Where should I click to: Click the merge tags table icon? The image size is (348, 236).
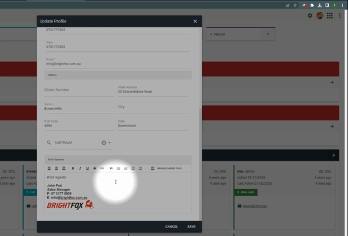tap(153, 168)
